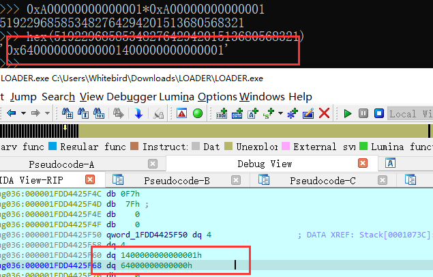Click the blue back navigation arrow
The width and height of the screenshot is (433, 277).
[12, 113]
